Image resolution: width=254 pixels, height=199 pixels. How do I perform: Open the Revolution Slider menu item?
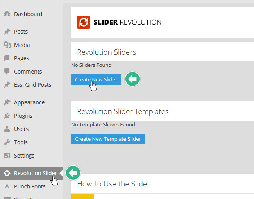(x=35, y=173)
